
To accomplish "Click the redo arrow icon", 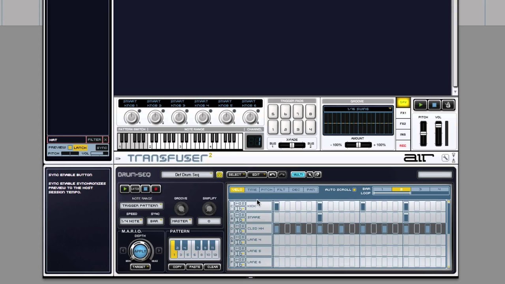I will click(282, 175).
